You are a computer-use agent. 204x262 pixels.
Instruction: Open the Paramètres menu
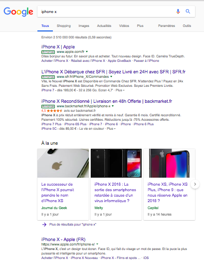click(167, 26)
